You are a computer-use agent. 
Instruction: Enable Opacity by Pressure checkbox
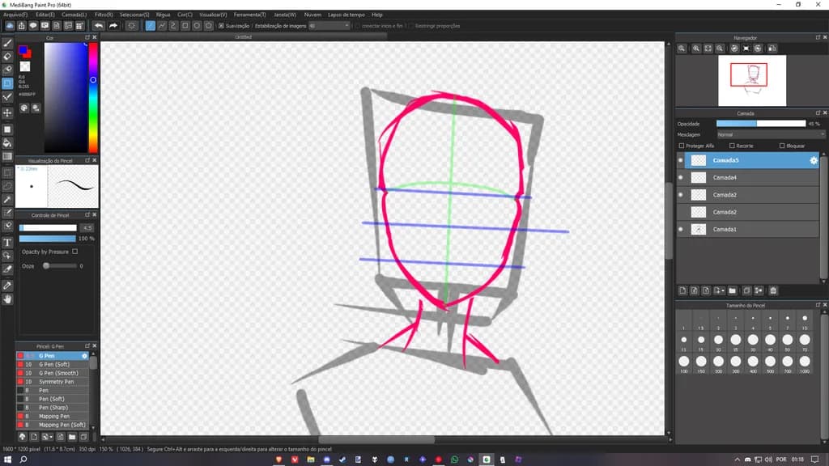point(75,252)
